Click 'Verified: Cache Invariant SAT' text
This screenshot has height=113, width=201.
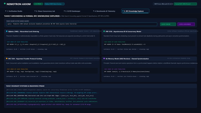(29, 76)
